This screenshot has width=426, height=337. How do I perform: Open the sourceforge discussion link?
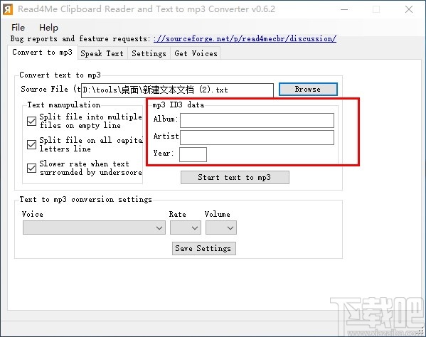[x=245, y=38]
